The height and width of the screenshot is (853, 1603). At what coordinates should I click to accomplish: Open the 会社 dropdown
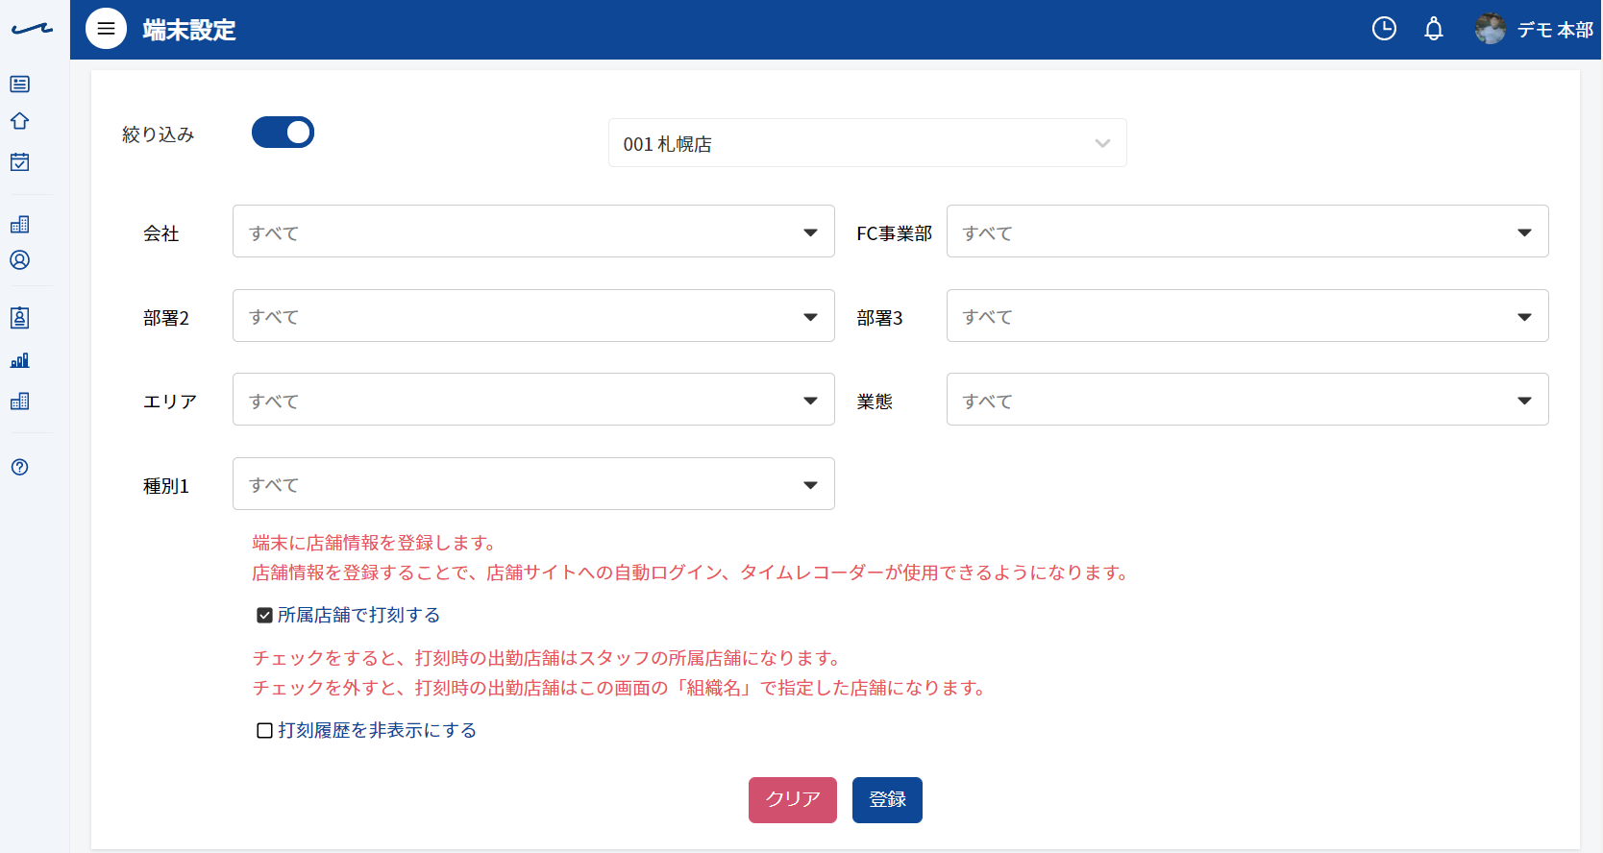pos(533,232)
